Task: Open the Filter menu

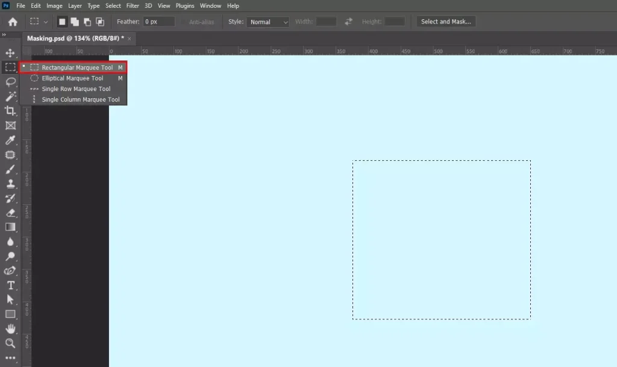Action: point(133,6)
